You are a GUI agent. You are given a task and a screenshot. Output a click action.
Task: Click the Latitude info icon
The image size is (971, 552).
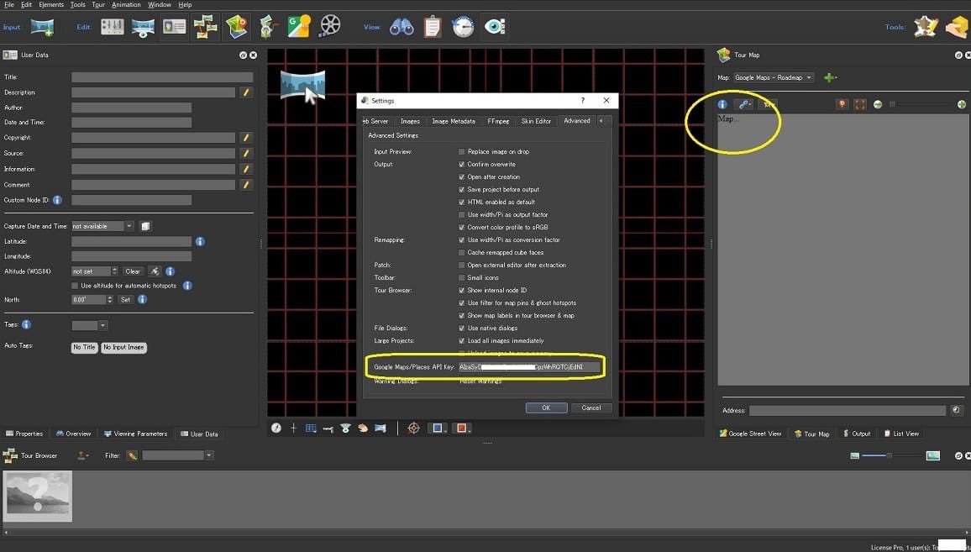(200, 242)
